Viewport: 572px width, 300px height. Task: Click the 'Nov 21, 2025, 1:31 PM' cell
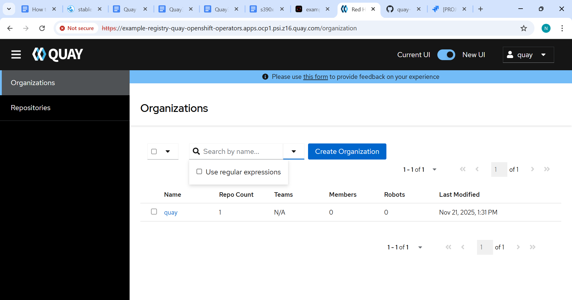468,212
